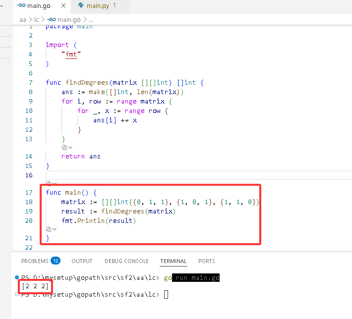Close the main.go tab
352x319 pixels.
pyautogui.click(x=63, y=5)
